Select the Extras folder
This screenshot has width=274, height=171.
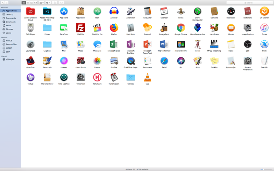[x=47, y=28]
